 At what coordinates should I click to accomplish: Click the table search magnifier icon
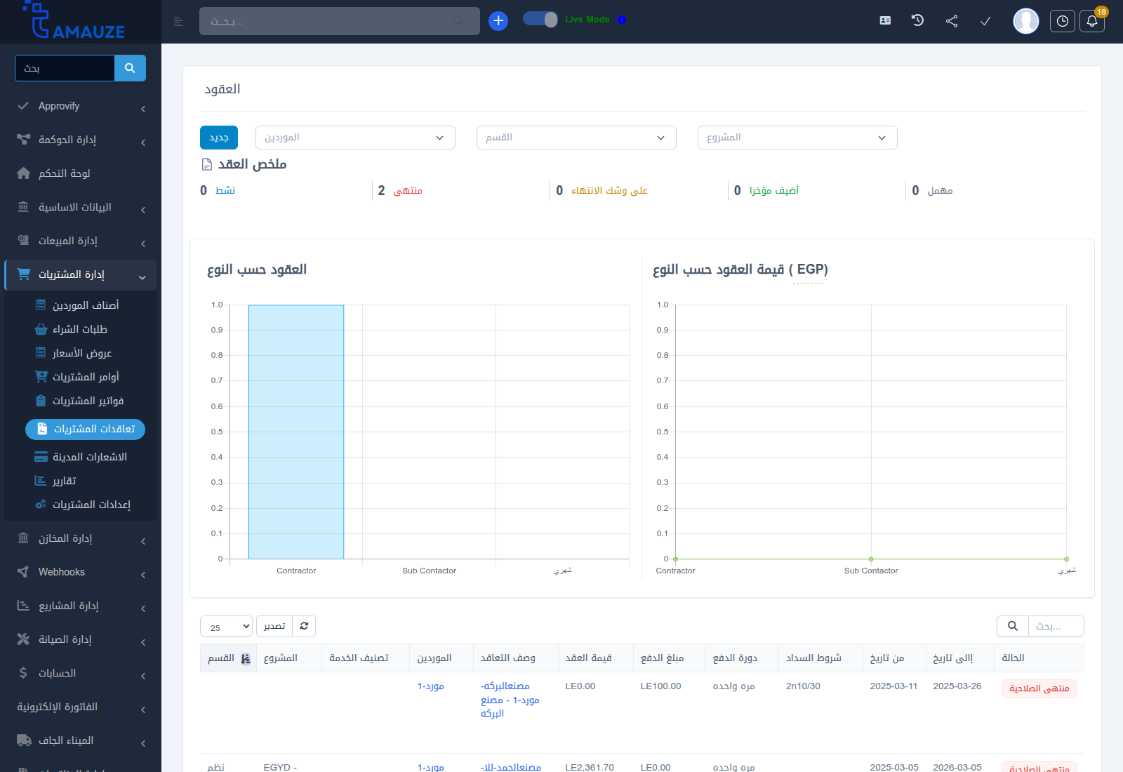click(1013, 626)
